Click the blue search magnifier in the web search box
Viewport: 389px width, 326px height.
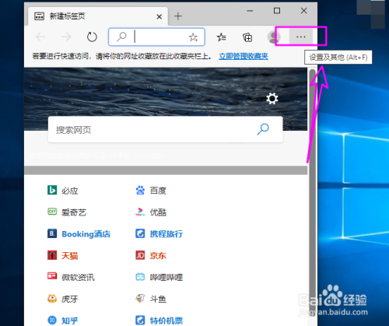tap(263, 129)
